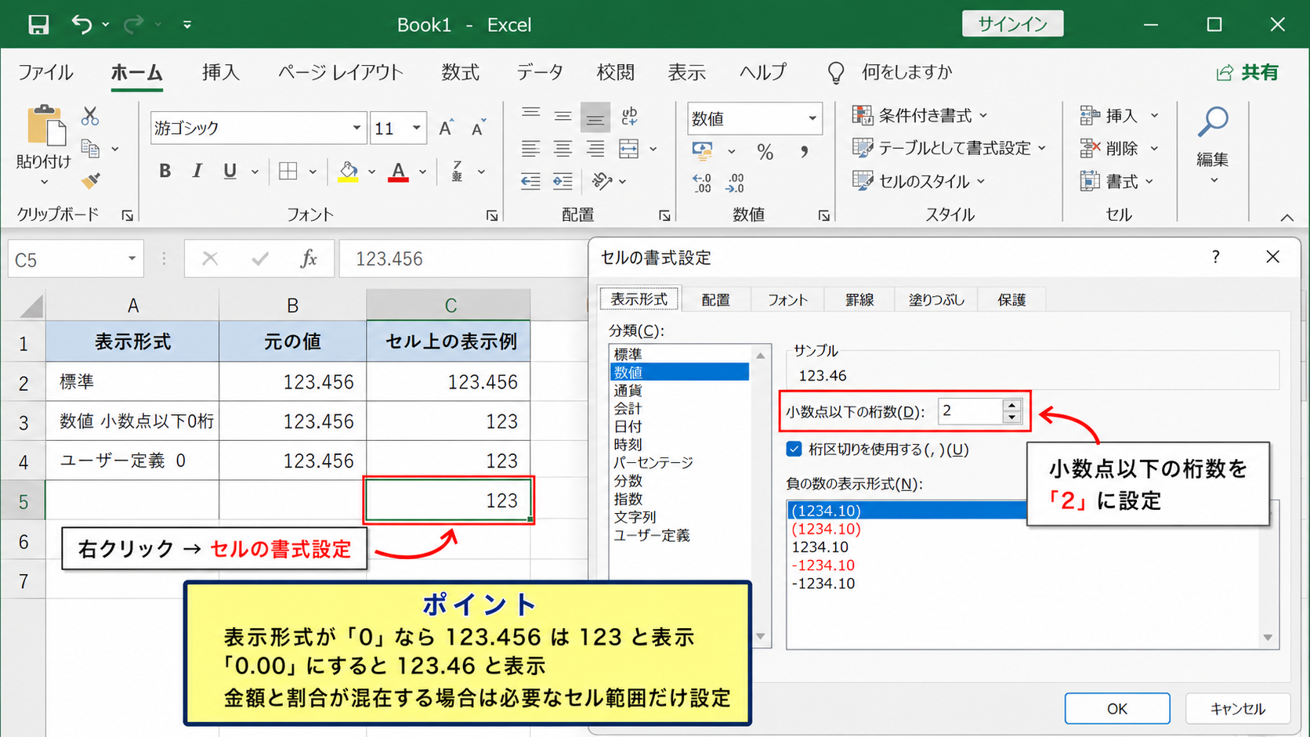Apply percent style
Image resolution: width=1310 pixels, height=737 pixels.
click(765, 152)
